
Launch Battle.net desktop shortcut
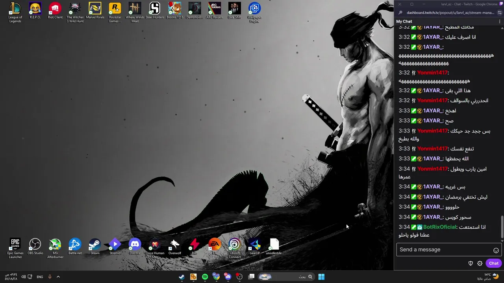75,247
